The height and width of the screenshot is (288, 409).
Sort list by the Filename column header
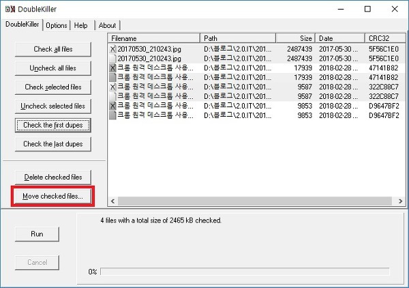click(154, 38)
